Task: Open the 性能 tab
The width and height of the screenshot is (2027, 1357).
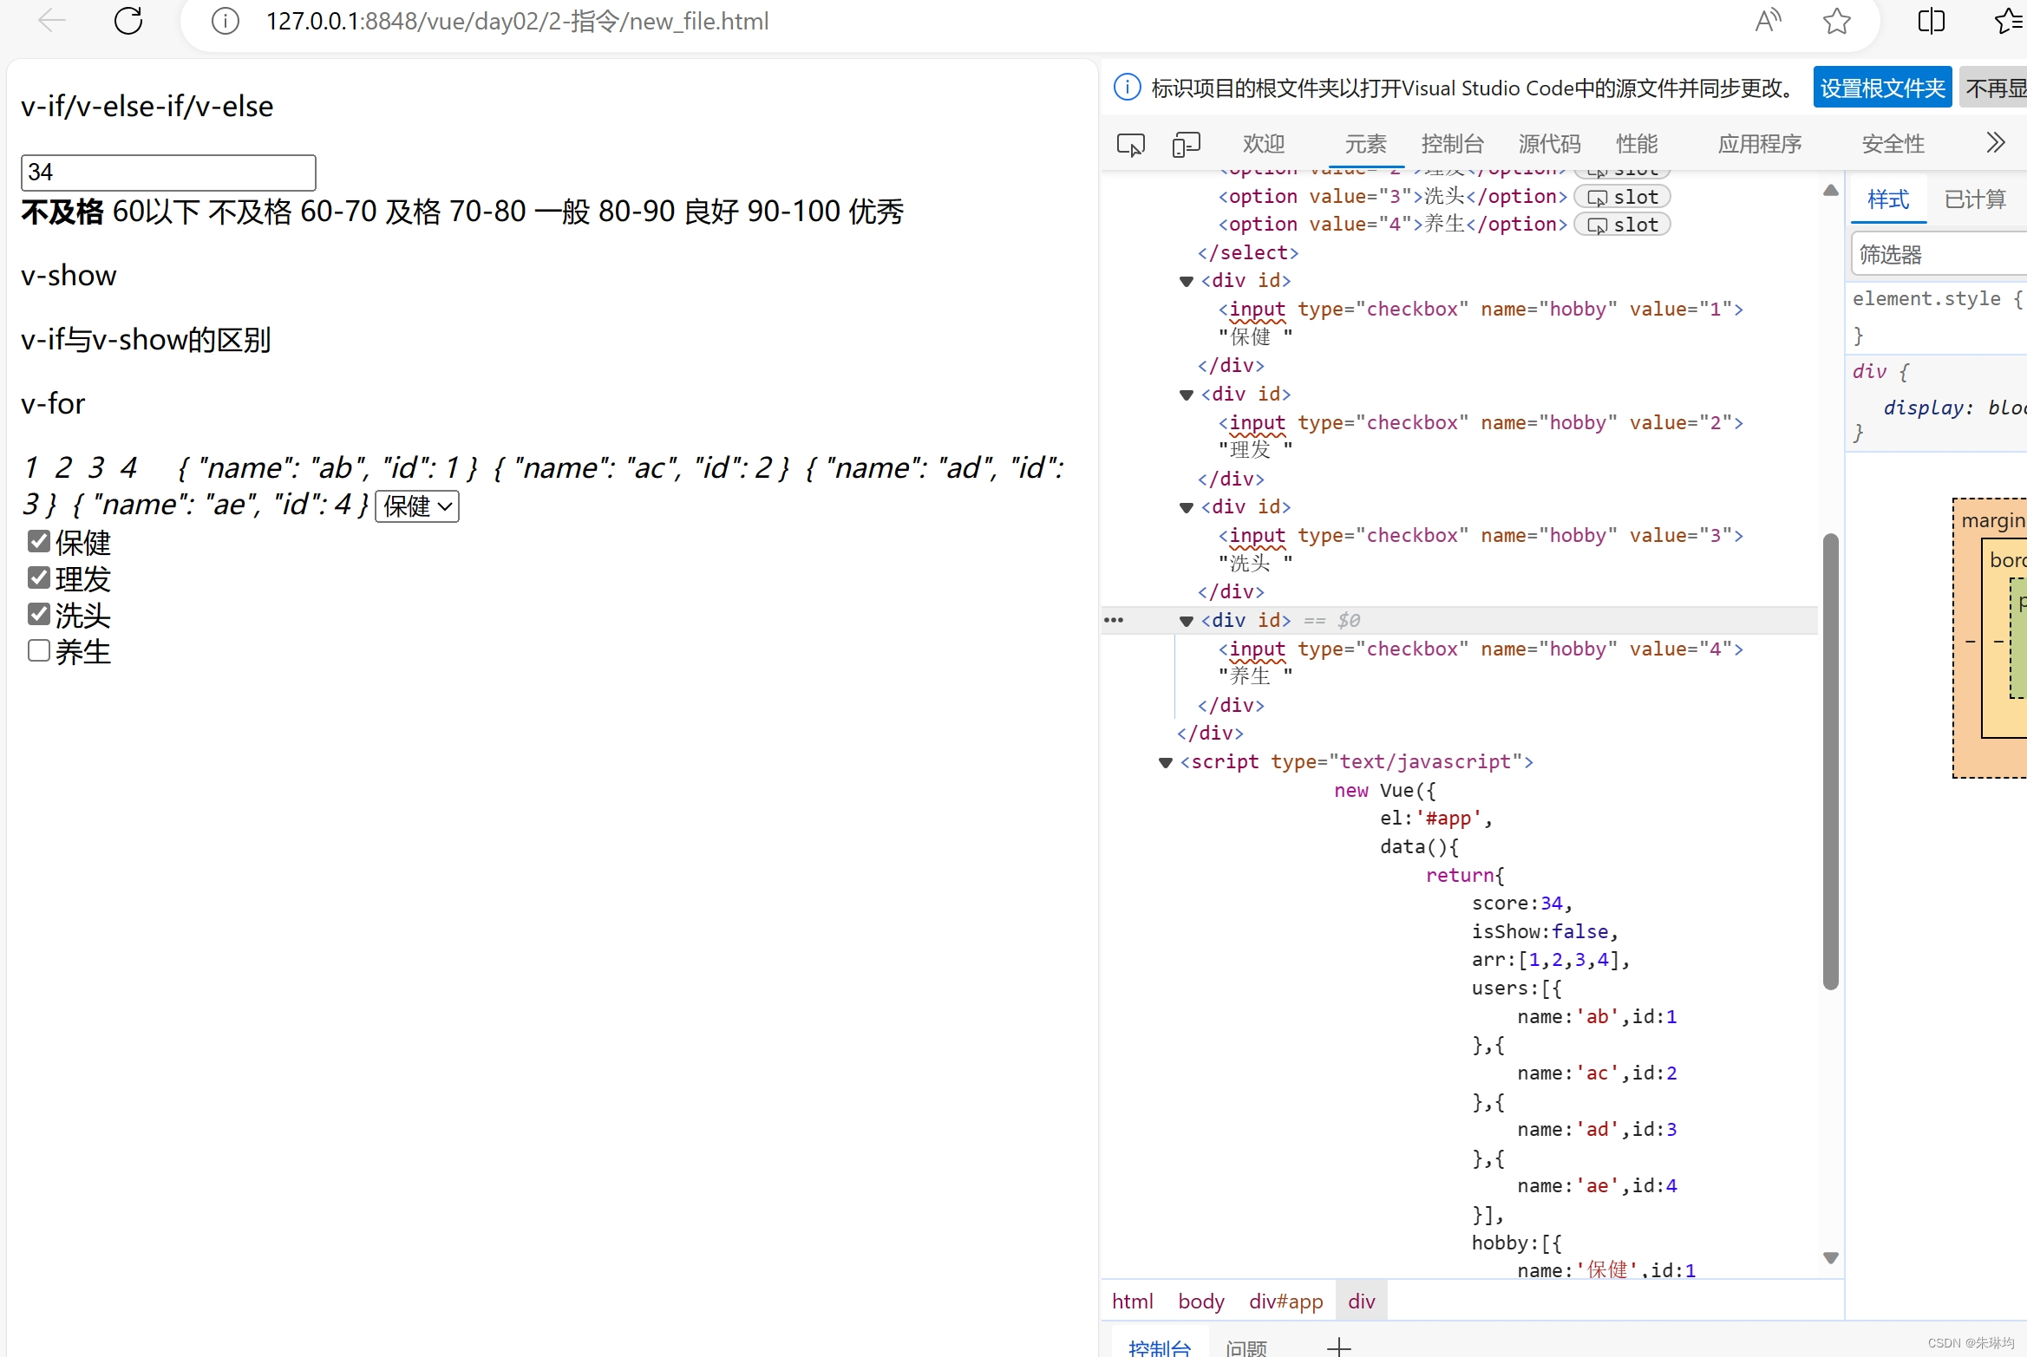Action: coord(1637,143)
